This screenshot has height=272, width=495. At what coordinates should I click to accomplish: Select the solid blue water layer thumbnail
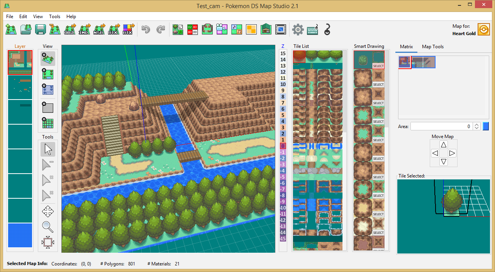point(20,235)
